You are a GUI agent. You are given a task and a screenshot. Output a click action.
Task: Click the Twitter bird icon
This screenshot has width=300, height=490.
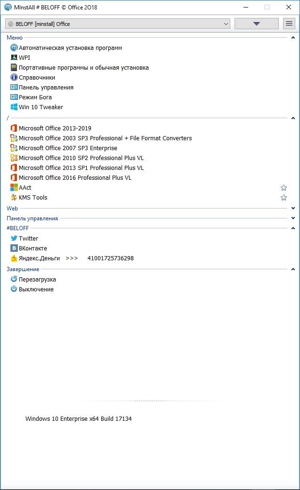point(14,239)
